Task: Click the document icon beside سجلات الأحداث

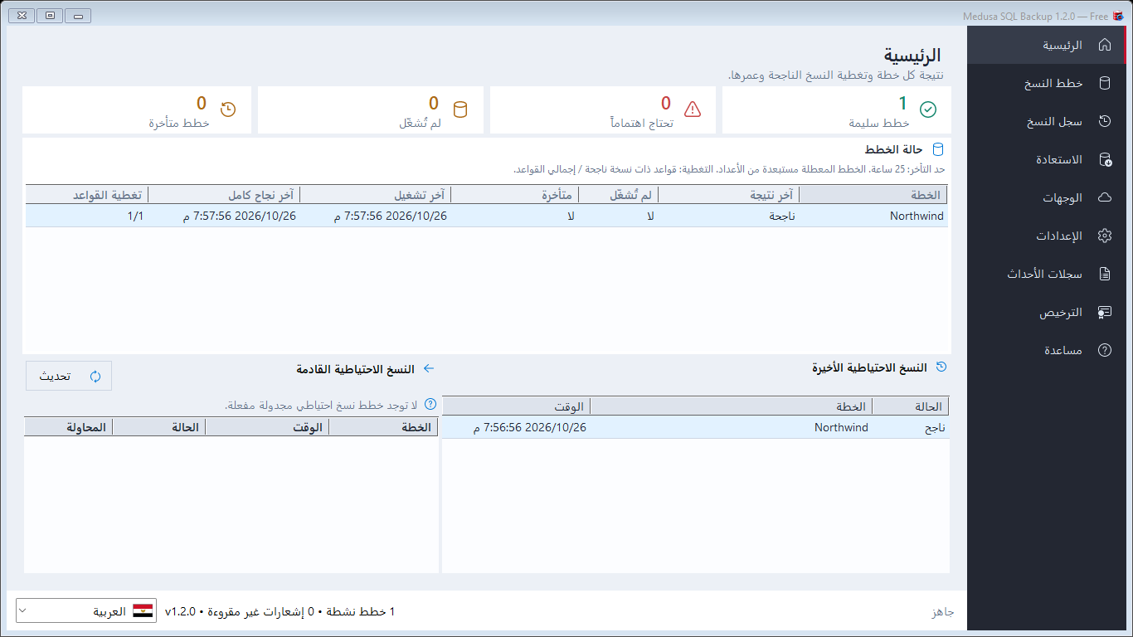Action: [x=1104, y=274]
